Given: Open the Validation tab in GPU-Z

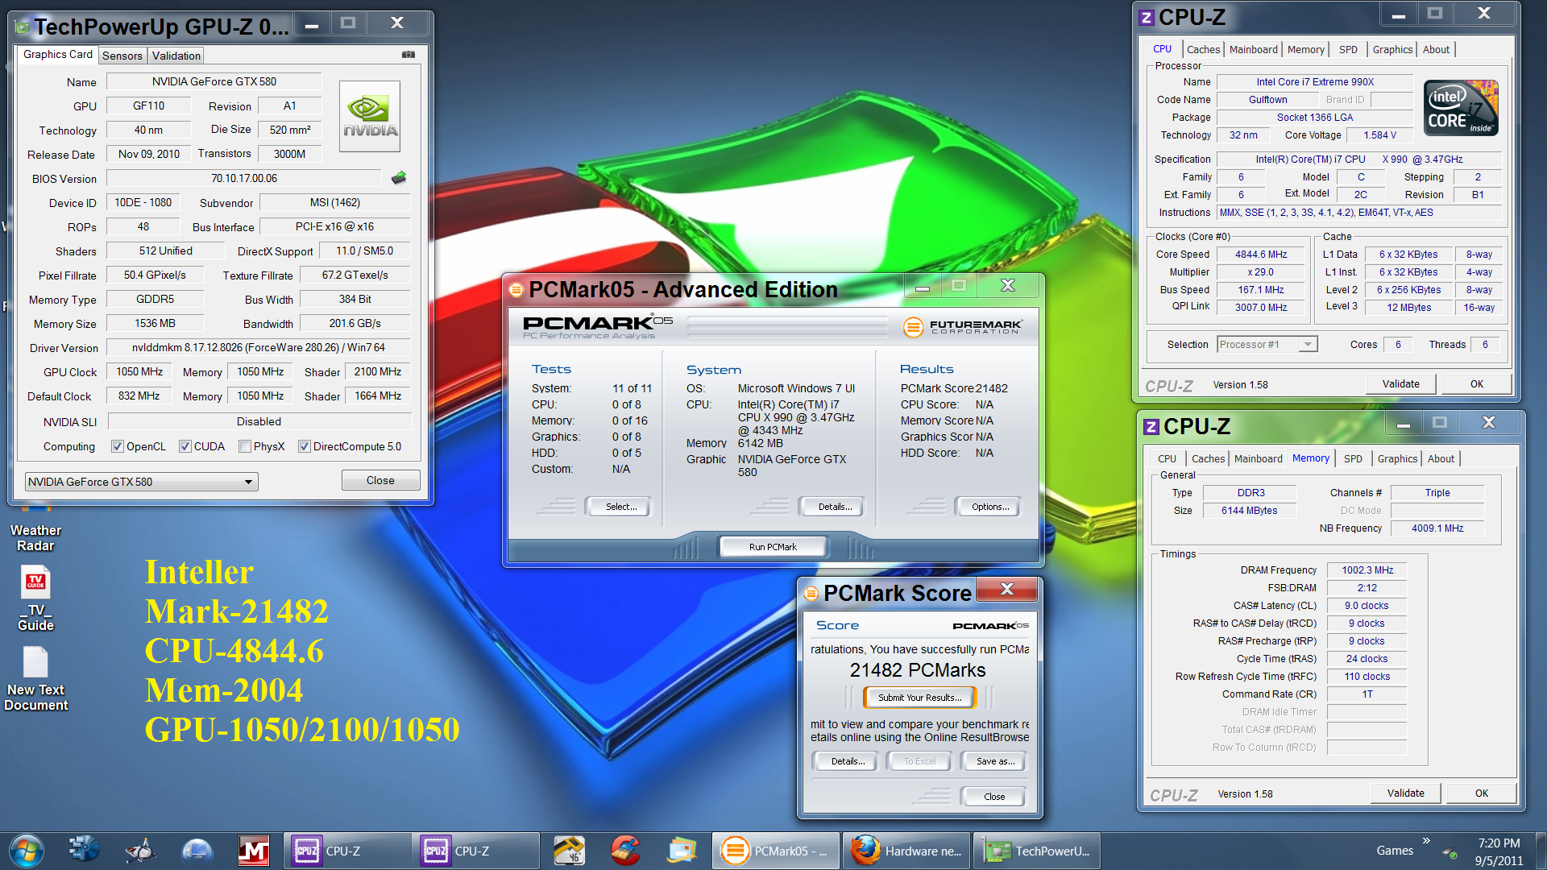Looking at the screenshot, I should coord(176,56).
